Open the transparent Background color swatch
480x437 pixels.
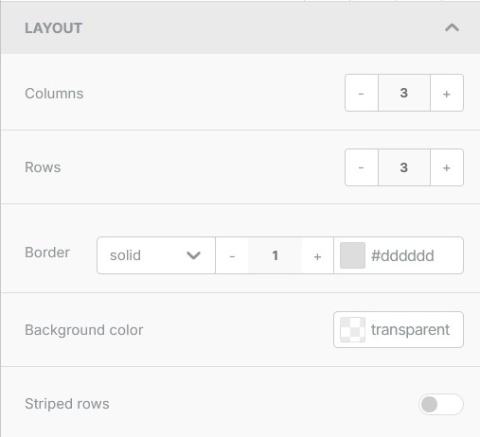pyautogui.click(x=352, y=330)
